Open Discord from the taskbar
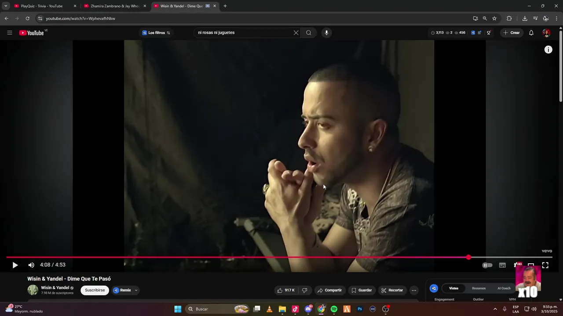563x316 pixels. (308, 309)
